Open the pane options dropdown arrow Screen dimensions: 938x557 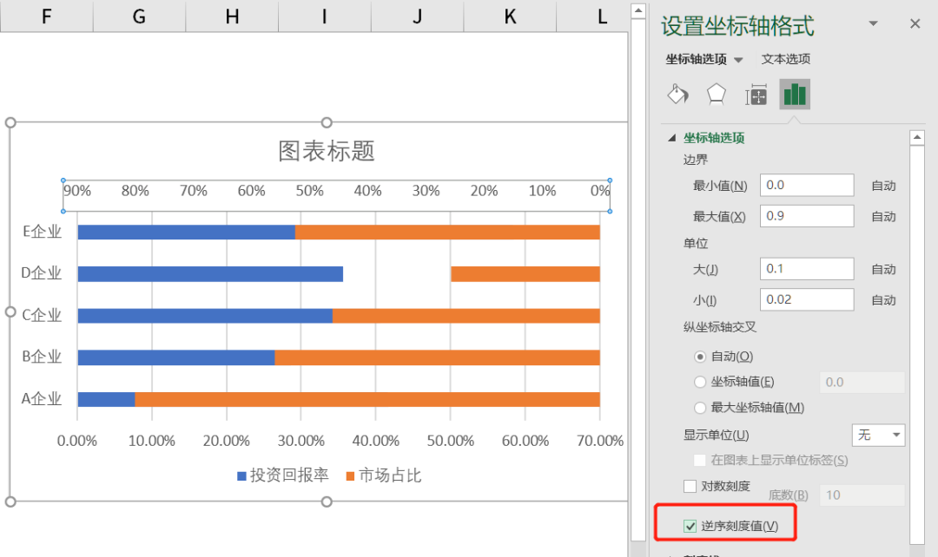click(873, 24)
